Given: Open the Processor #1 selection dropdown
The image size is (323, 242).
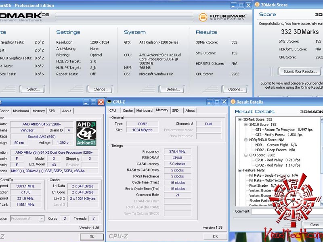Looking at the screenshot, I should coord(42,218).
